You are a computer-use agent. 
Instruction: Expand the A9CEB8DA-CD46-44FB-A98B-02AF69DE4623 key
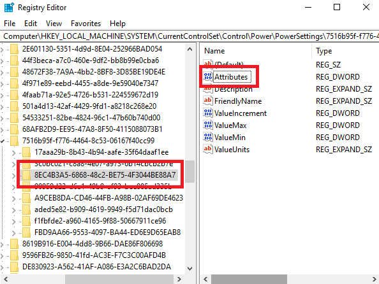[14, 198]
